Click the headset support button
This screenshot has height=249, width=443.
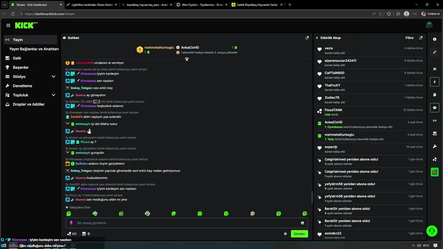(x=432, y=231)
